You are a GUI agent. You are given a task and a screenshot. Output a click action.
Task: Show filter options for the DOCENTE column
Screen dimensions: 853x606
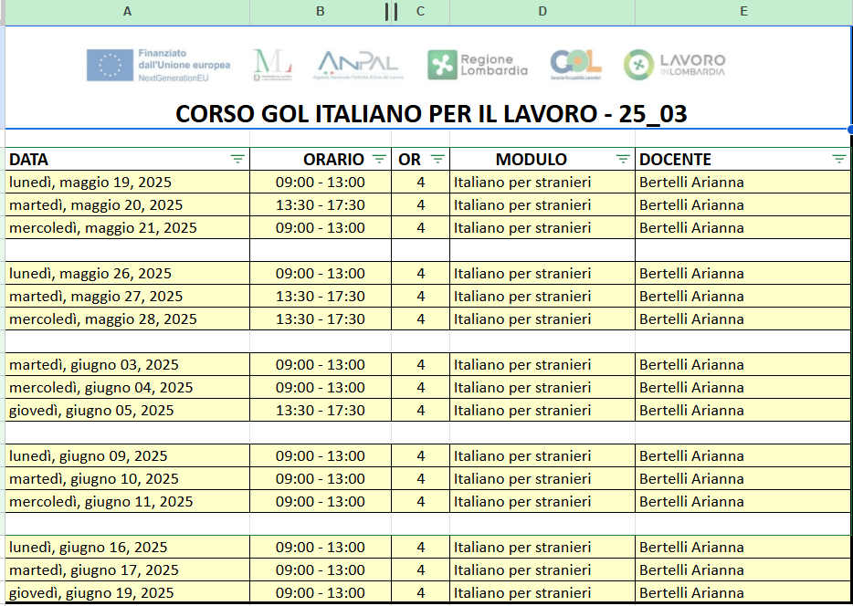839,159
